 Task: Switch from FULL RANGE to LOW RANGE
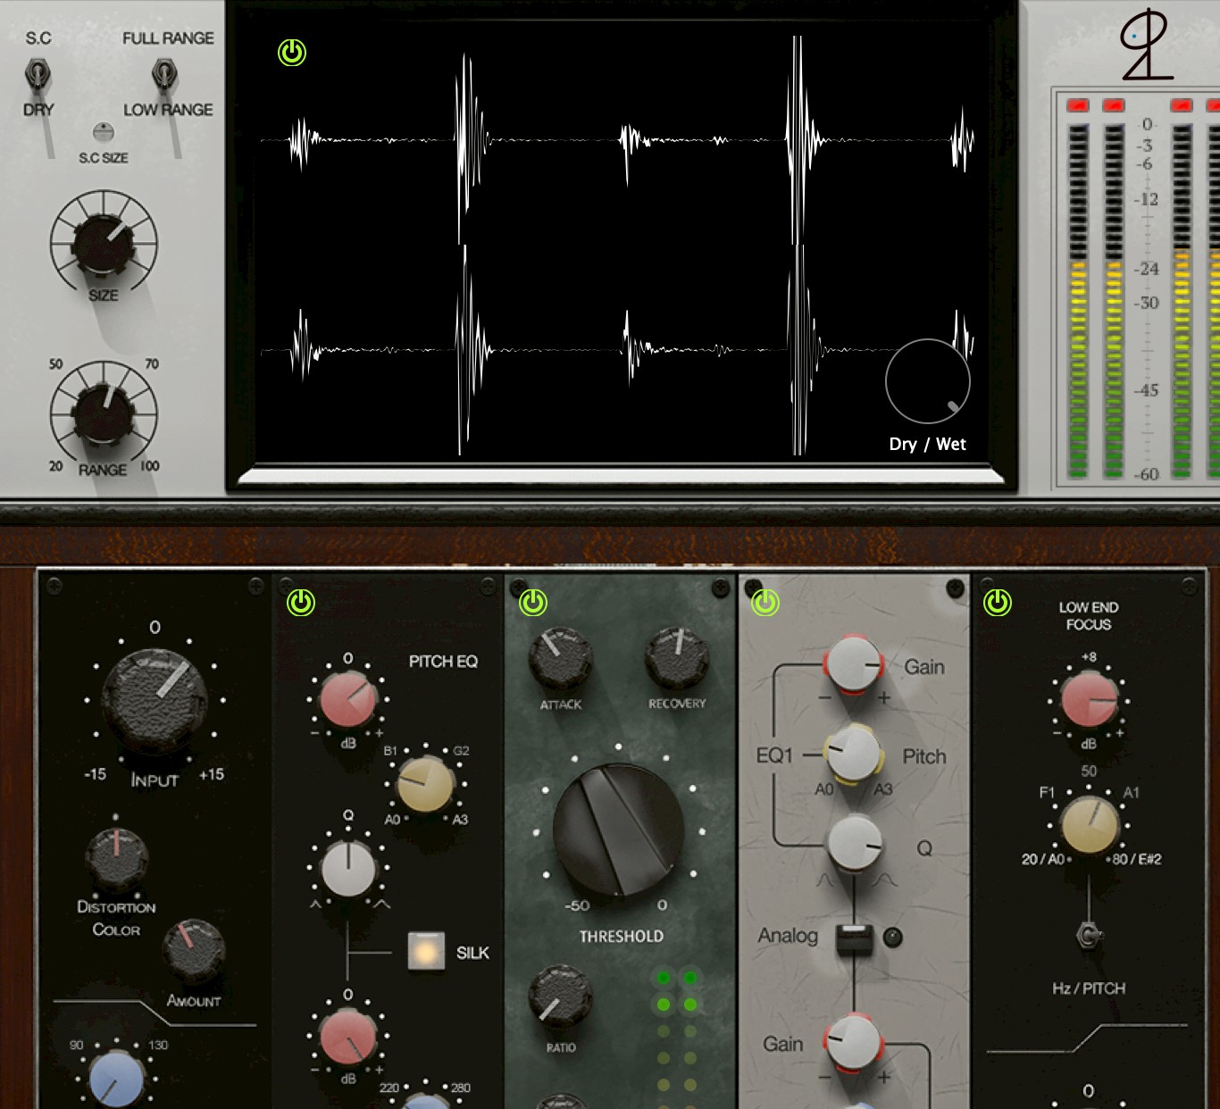pos(163,74)
